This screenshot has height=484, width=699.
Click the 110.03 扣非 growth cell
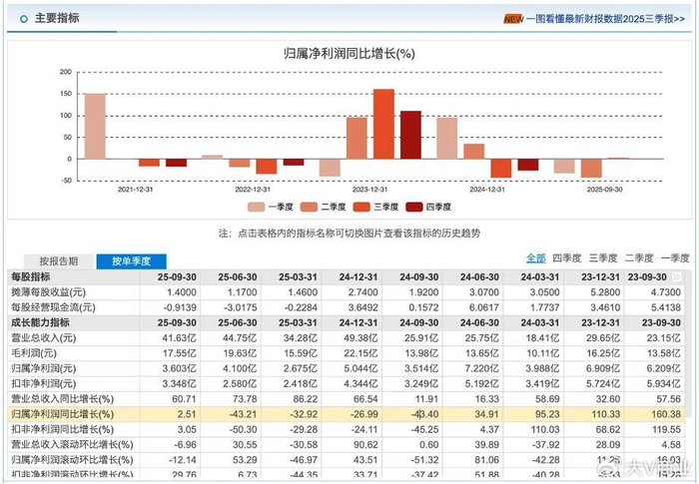point(545,430)
